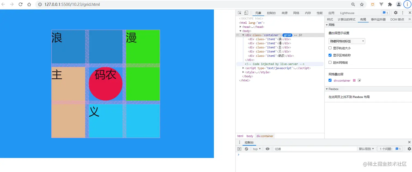
Task: Open the 隐藏网格线标签 dropdown
Action: click(347, 41)
